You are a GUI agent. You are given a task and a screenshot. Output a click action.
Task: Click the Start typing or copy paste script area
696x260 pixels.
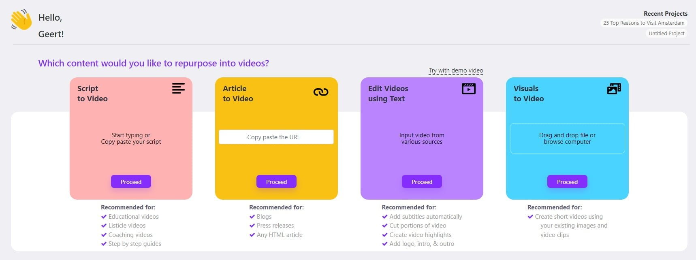click(131, 139)
